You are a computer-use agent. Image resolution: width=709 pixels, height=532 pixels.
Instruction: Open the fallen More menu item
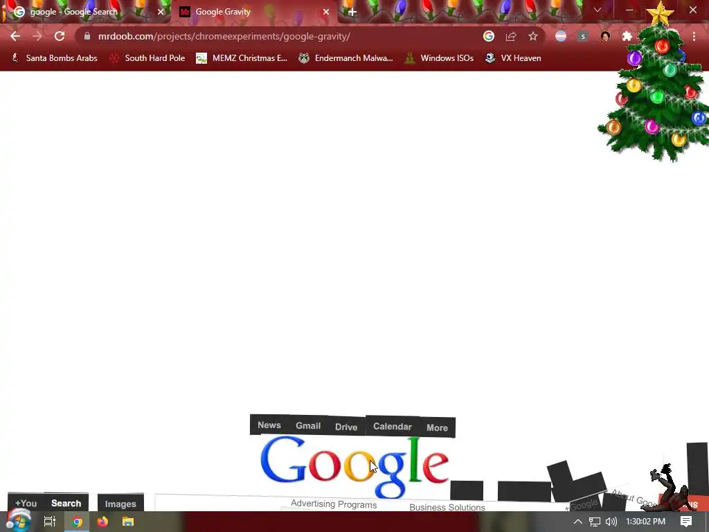(437, 428)
